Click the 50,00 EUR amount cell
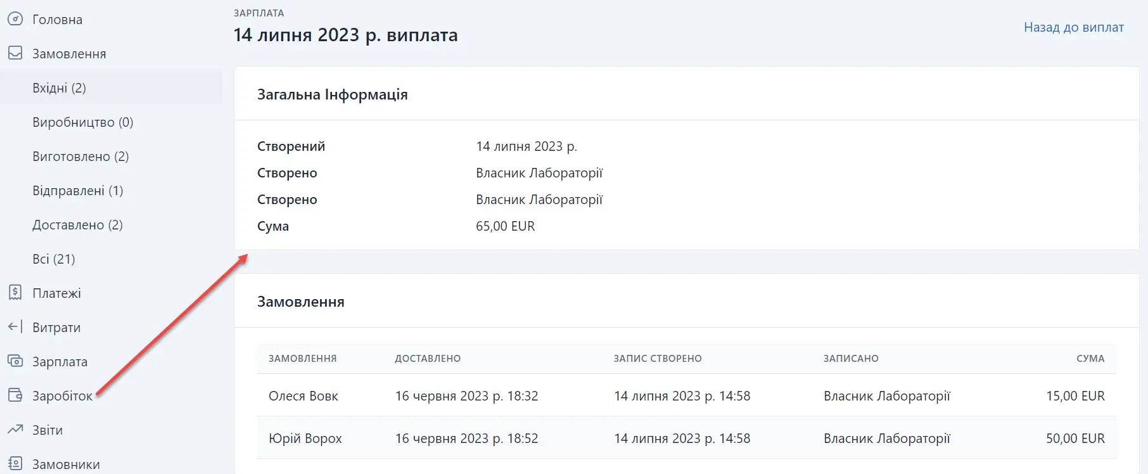Image resolution: width=1148 pixels, height=474 pixels. 1075,439
